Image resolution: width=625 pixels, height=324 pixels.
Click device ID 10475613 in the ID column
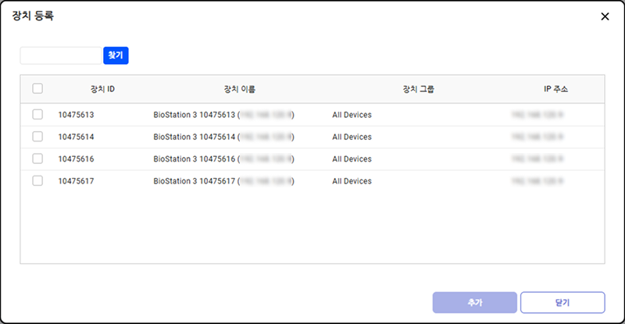76,115
